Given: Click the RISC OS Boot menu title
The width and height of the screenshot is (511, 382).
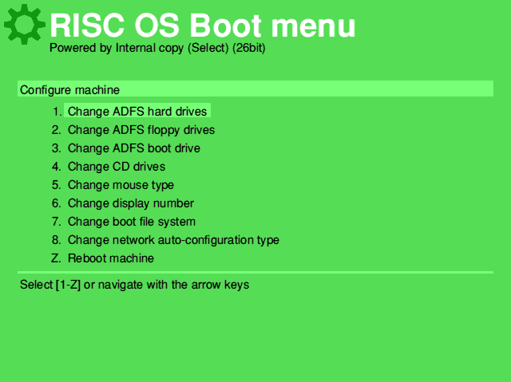Looking at the screenshot, I should (203, 26).
